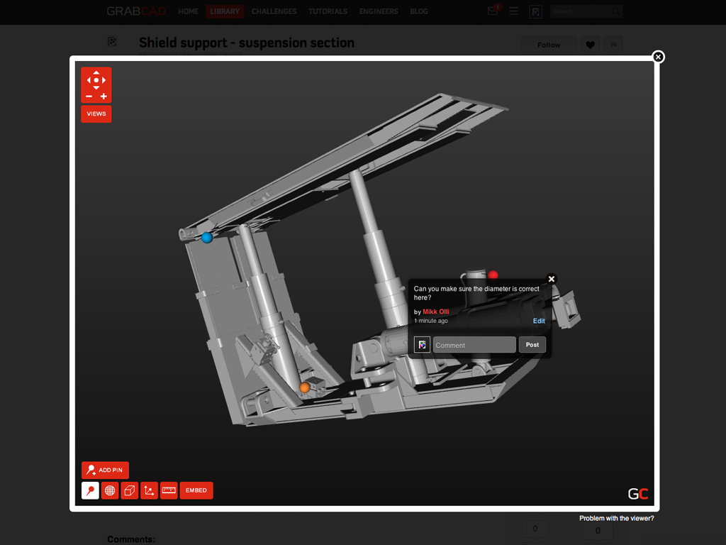
Task: Select the orange pin on the model
Action: pos(304,387)
